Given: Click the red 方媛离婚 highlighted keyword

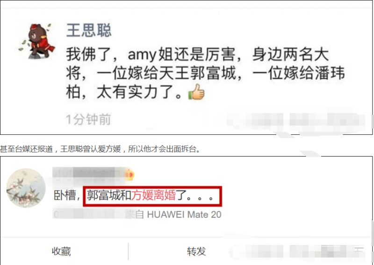Looking at the screenshot, I should click(x=153, y=195).
